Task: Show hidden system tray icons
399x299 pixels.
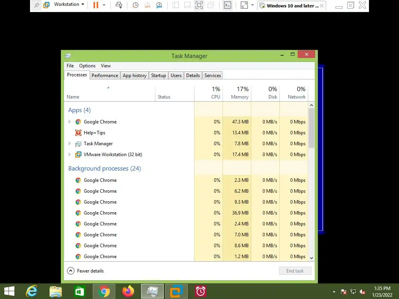Action: pyautogui.click(x=334, y=292)
